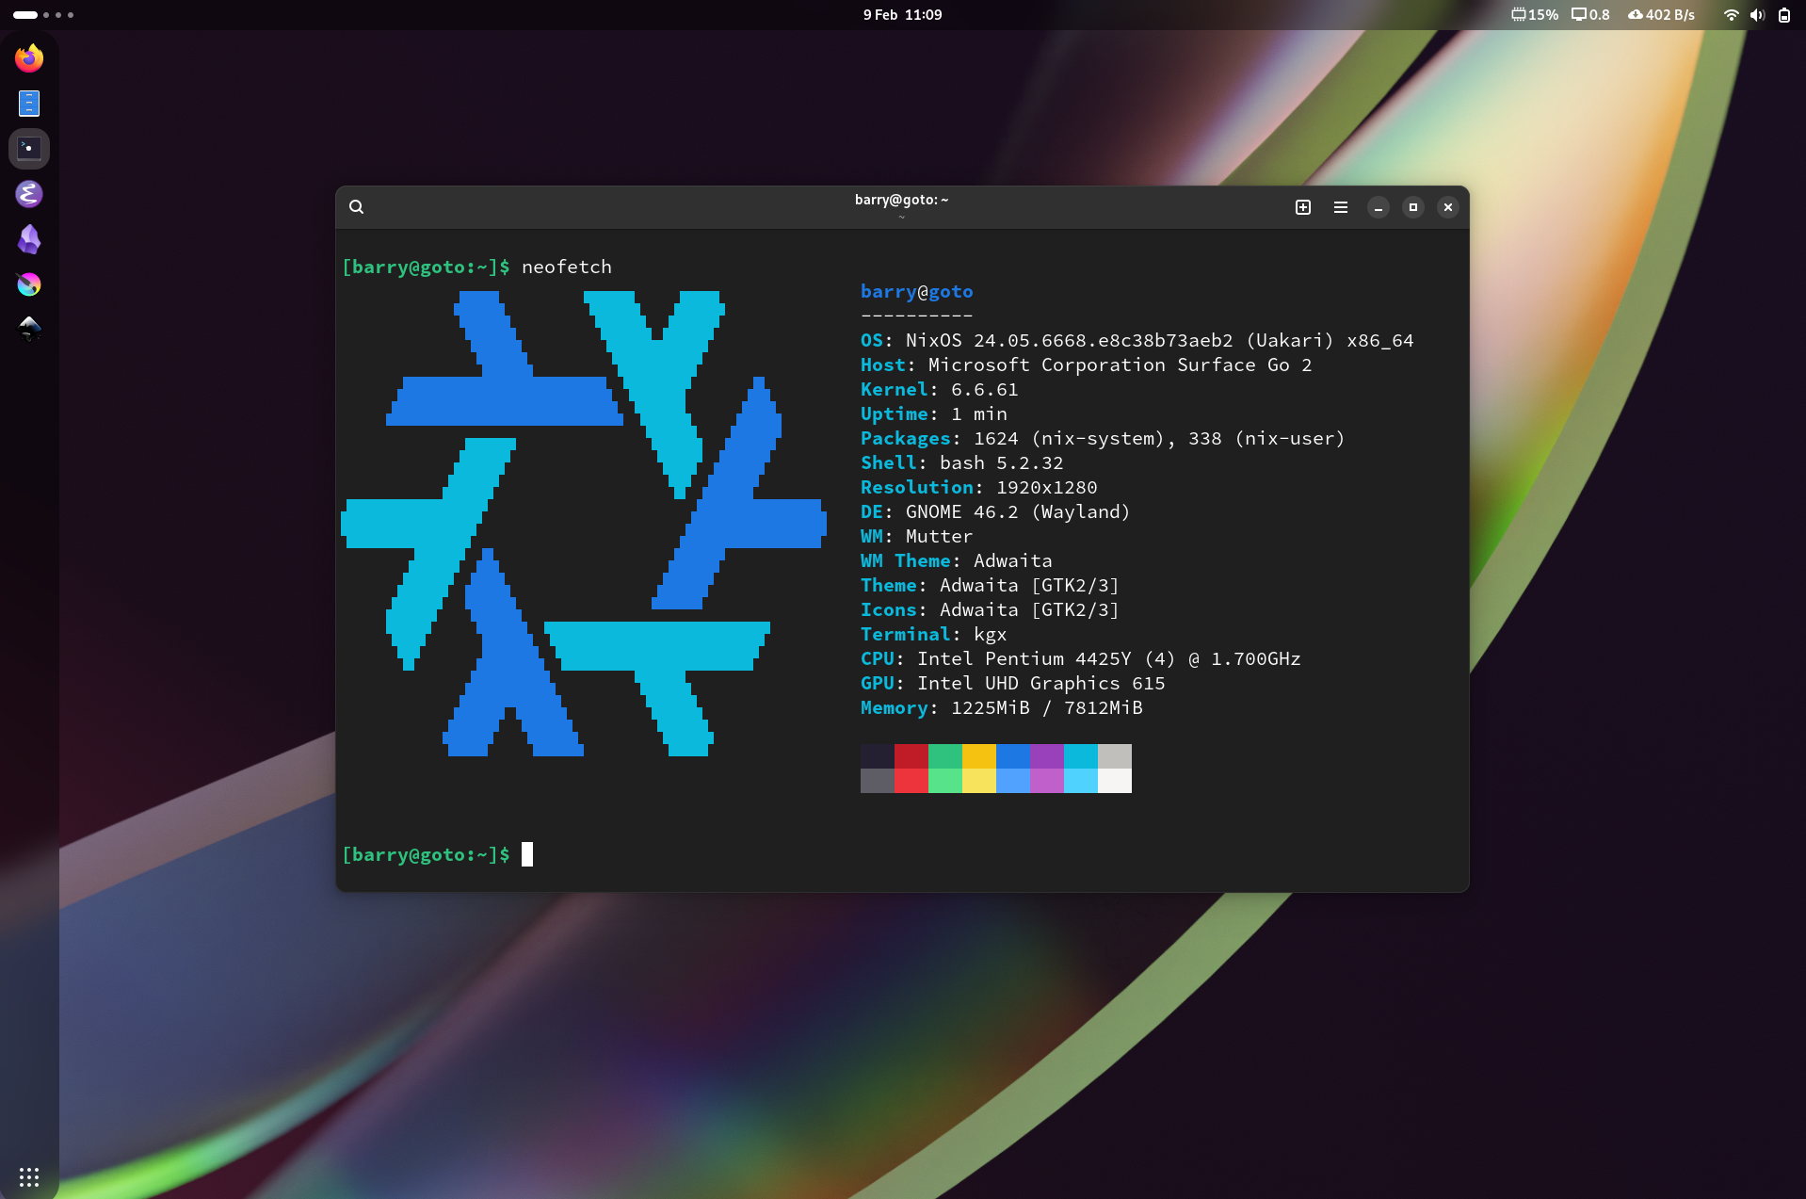Show the applications grid
Image resolution: width=1806 pixels, height=1199 pixels.
pos(29,1176)
